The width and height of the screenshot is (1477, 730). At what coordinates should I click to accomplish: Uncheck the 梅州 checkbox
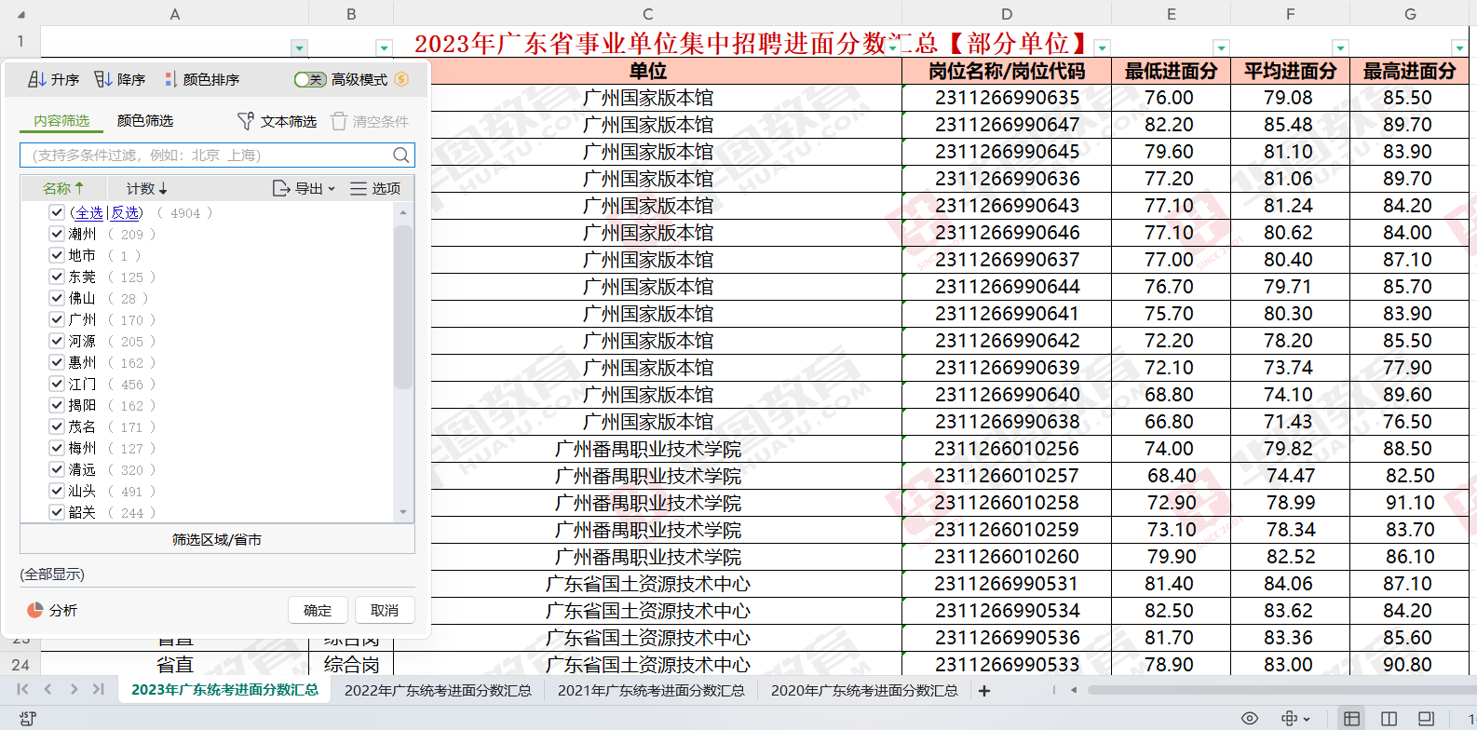point(57,448)
